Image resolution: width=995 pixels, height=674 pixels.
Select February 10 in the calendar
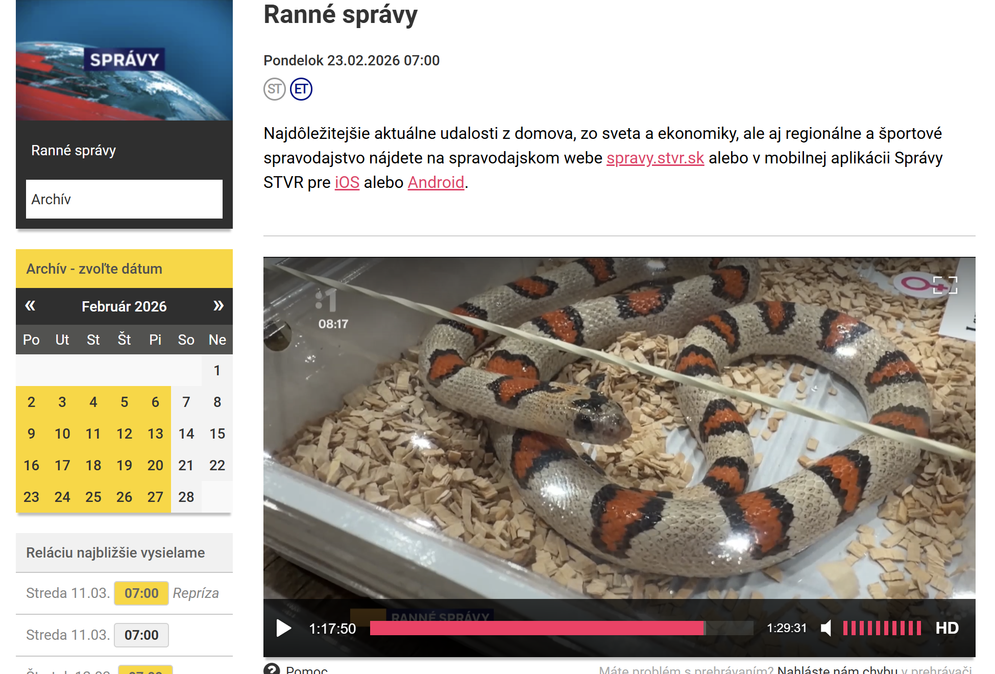62,434
